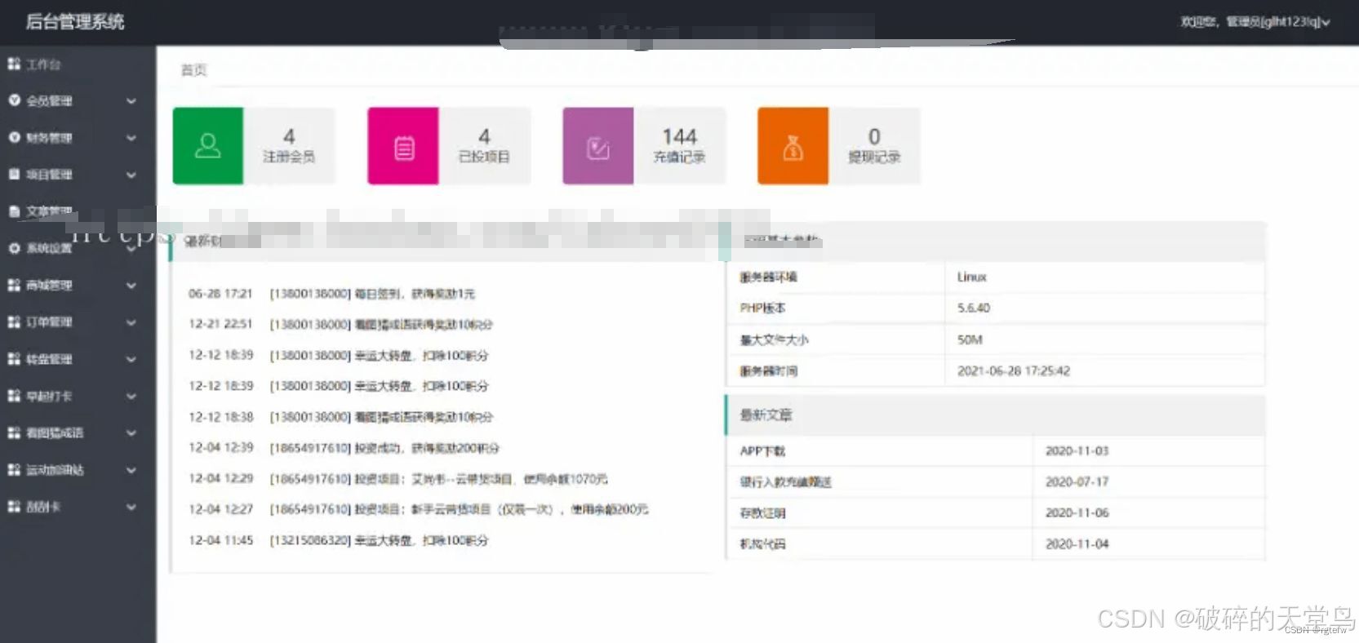Click the 06-28 17:21 每日签到 log entry
Screen dimensions: 1359x643
[x=331, y=293]
